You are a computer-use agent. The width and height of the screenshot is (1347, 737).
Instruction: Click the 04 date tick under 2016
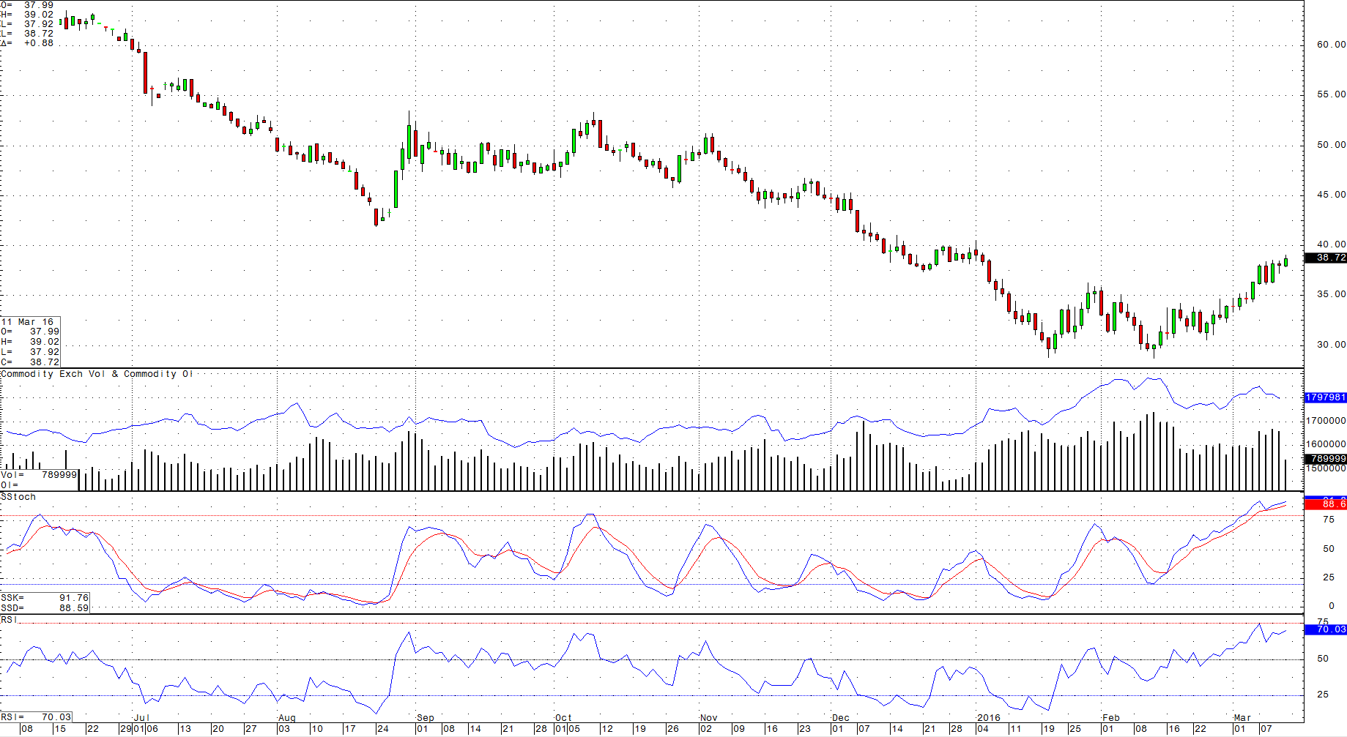pyautogui.click(x=982, y=729)
